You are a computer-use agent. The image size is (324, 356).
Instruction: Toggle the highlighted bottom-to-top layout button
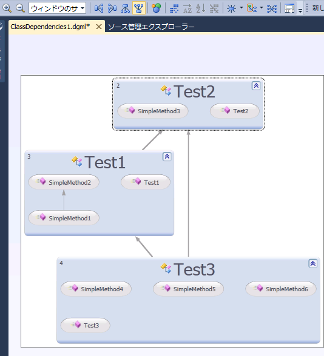coord(139,8)
